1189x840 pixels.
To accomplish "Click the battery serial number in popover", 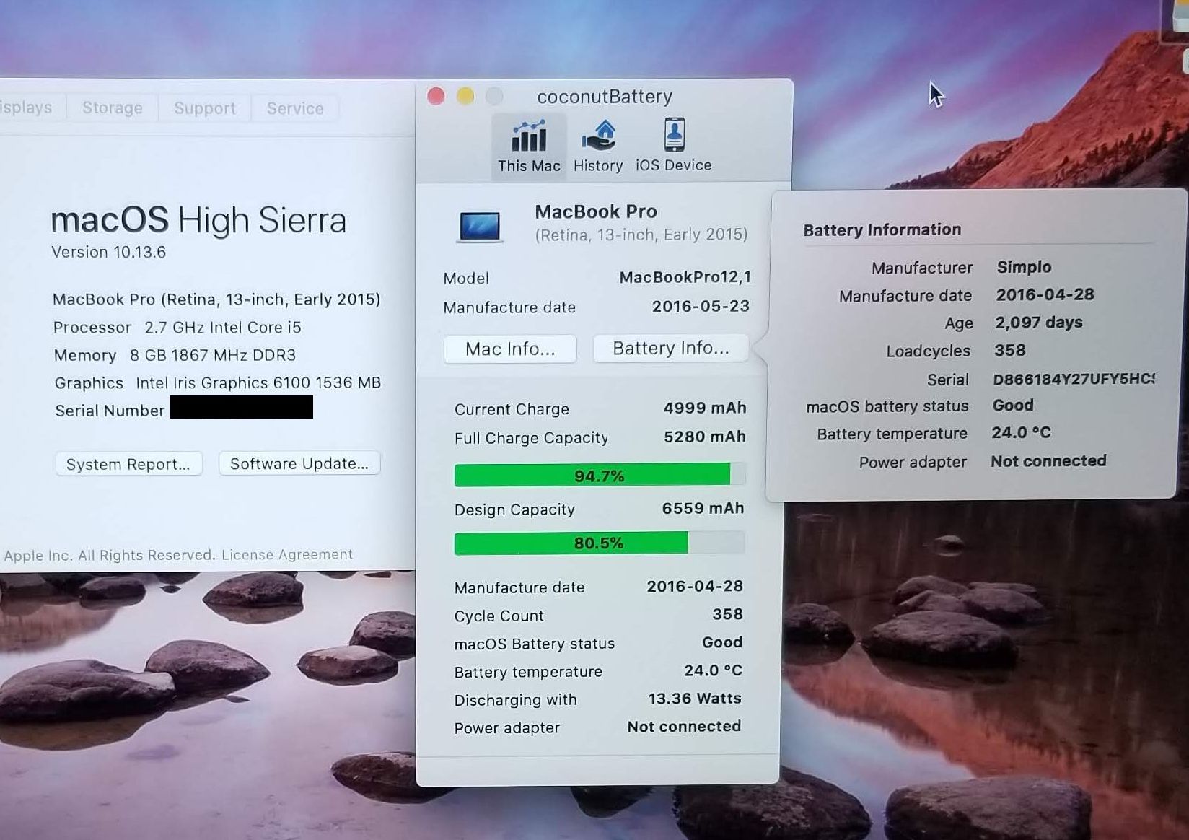I will 1073,380.
